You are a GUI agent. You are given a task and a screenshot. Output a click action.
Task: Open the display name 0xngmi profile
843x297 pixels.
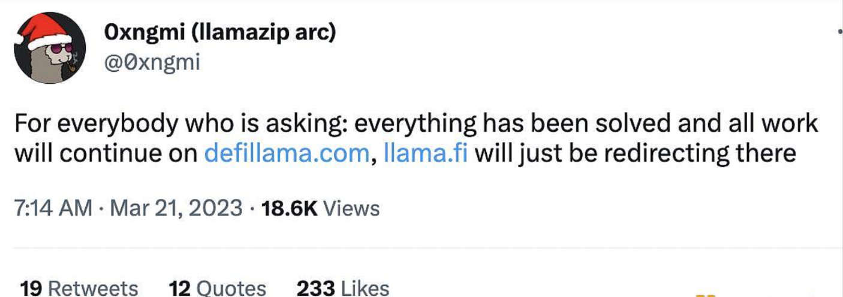tap(144, 32)
